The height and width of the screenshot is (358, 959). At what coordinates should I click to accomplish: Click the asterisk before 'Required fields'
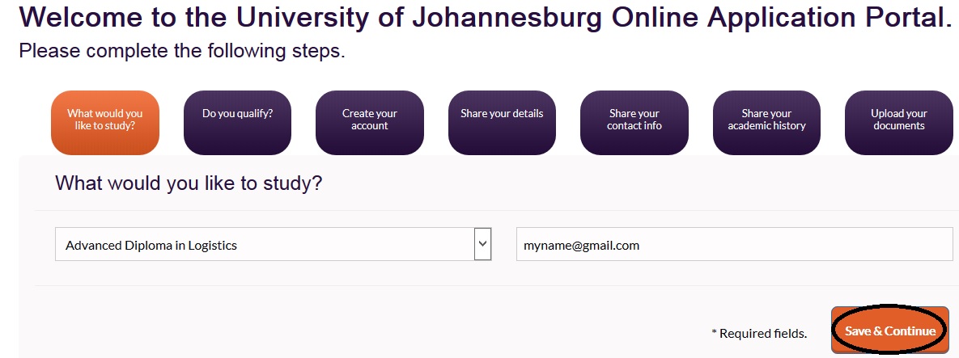[715, 331]
